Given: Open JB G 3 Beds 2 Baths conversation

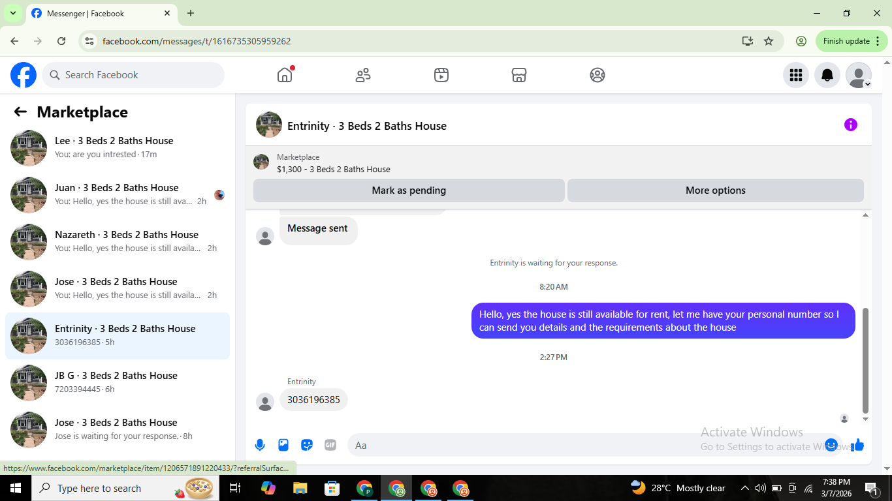Looking at the screenshot, I should (118, 383).
